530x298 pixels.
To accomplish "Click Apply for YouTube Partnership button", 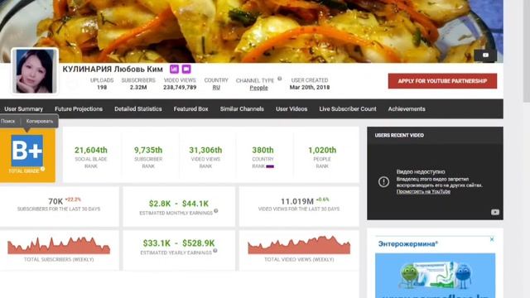I will (x=442, y=81).
